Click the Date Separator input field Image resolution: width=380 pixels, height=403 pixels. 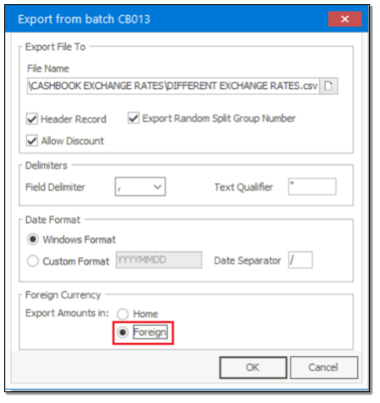click(301, 260)
